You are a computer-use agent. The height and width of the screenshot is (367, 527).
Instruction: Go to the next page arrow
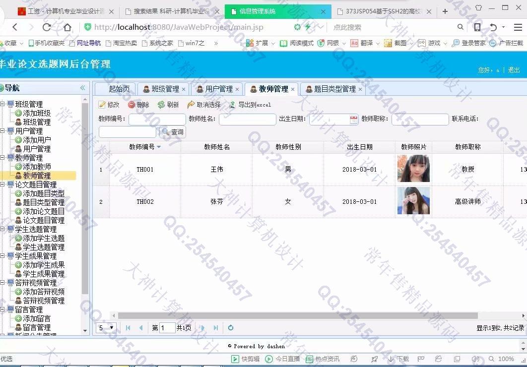tap(202, 328)
